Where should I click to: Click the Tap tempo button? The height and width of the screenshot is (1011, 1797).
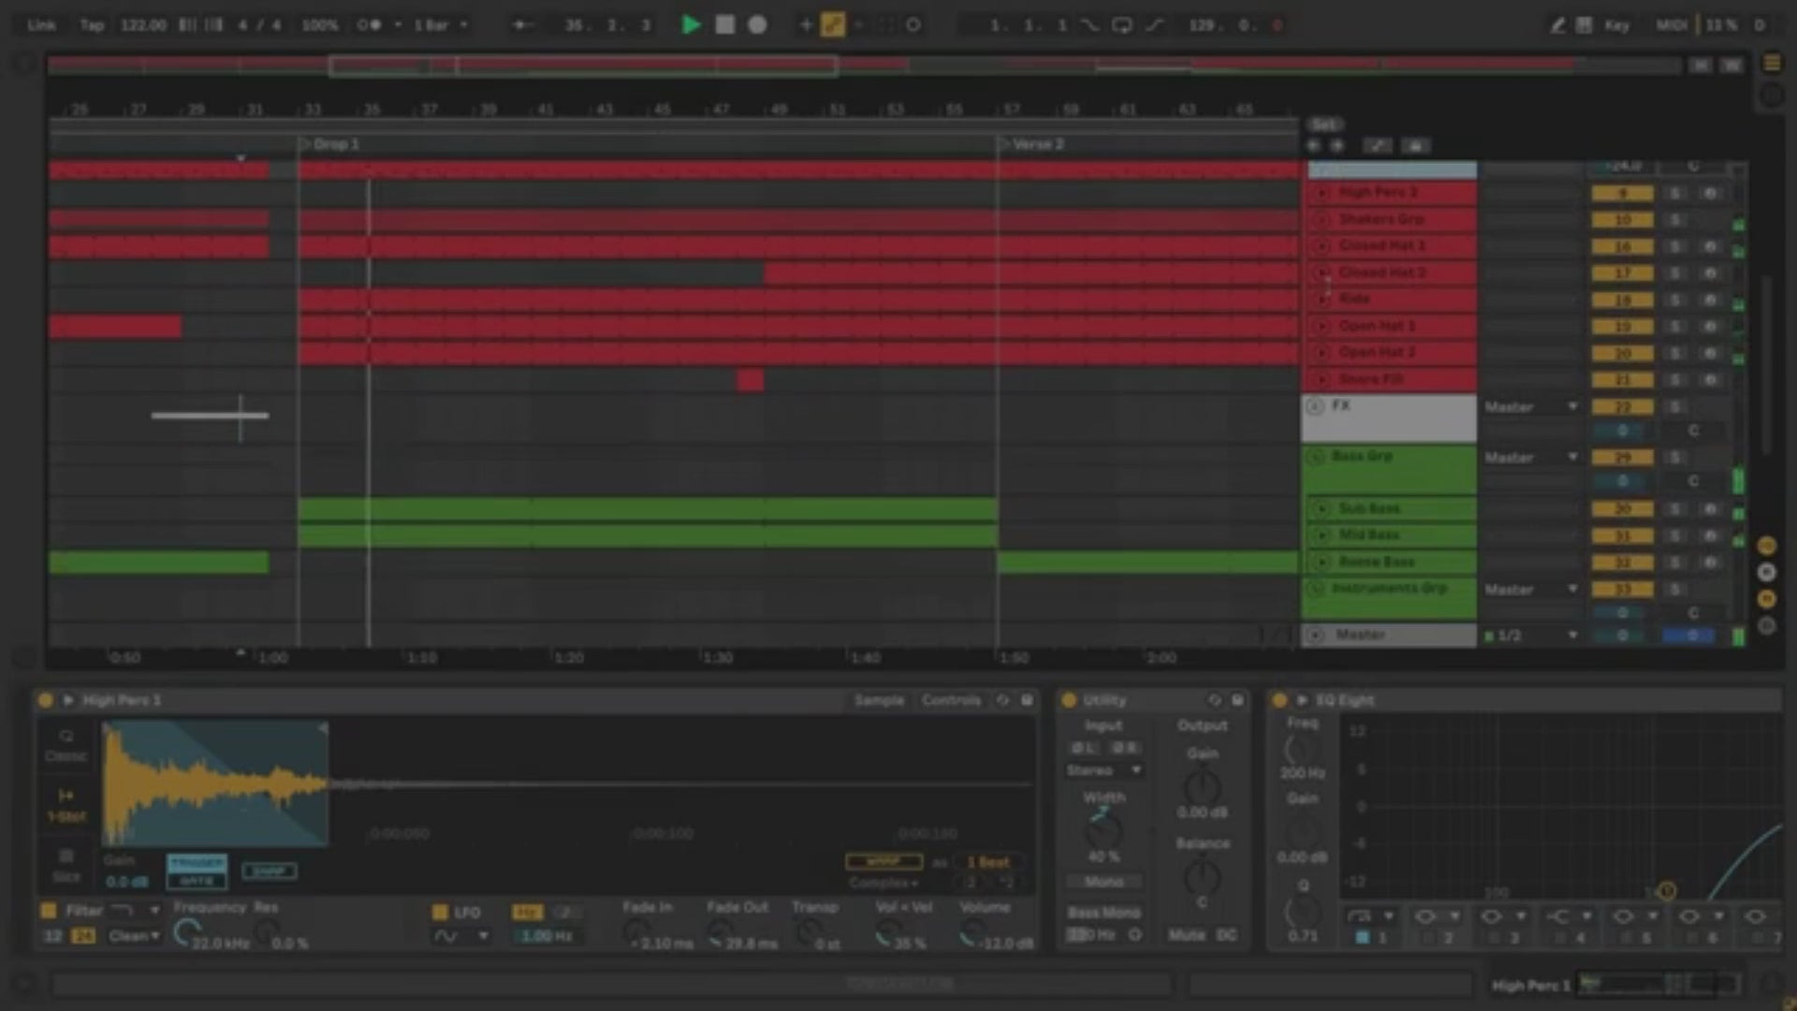click(x=92, y=25)
